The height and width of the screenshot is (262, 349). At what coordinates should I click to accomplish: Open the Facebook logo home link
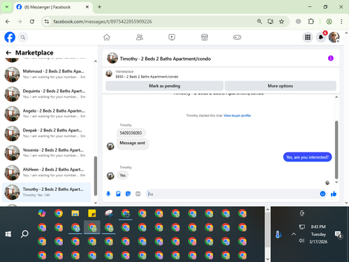click(10, 37)
